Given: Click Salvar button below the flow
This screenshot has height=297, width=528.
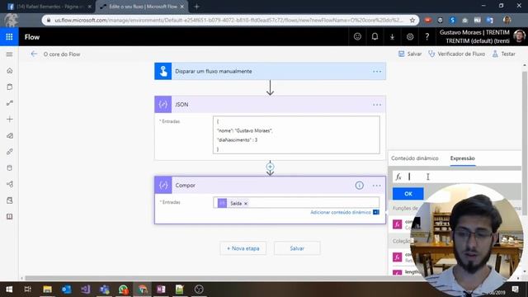Looking at the screenshot, I should 297,248.
